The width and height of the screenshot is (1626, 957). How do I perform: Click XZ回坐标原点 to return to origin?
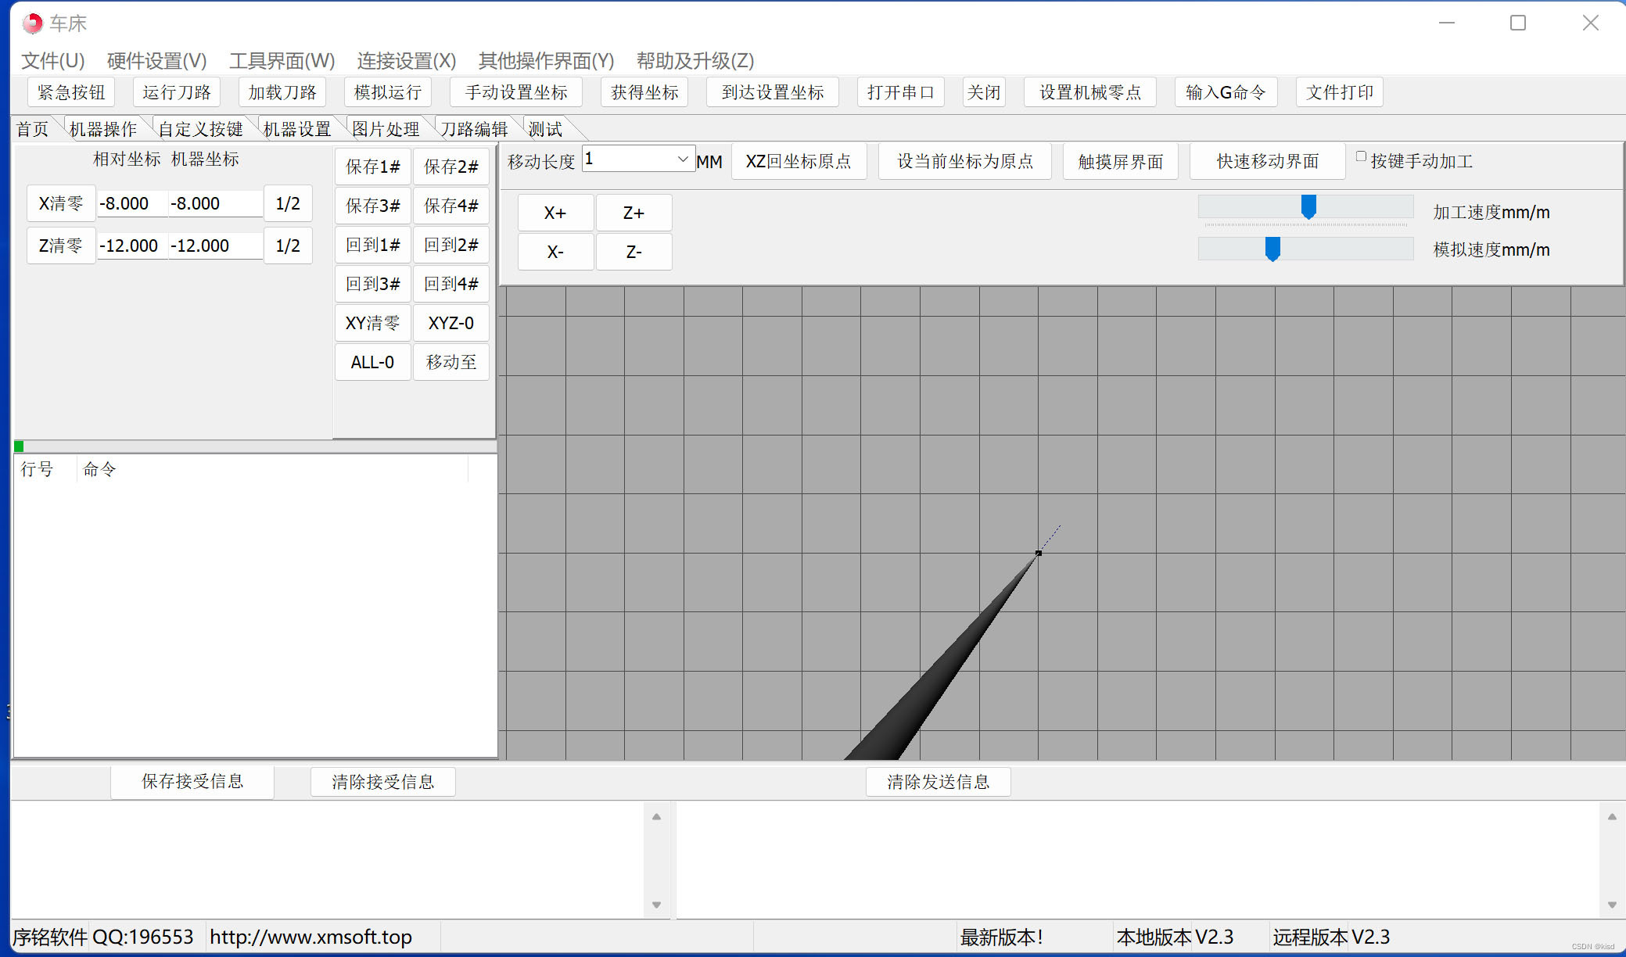pos(799,160)
